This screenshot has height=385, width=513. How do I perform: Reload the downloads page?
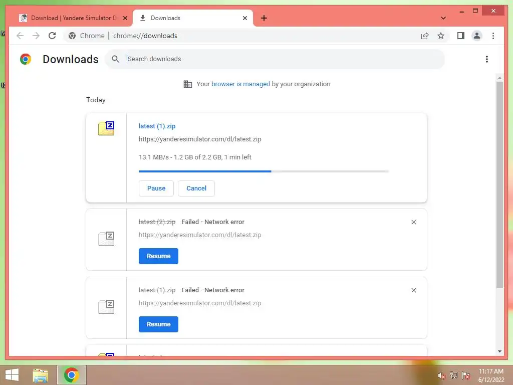[52, 36]
